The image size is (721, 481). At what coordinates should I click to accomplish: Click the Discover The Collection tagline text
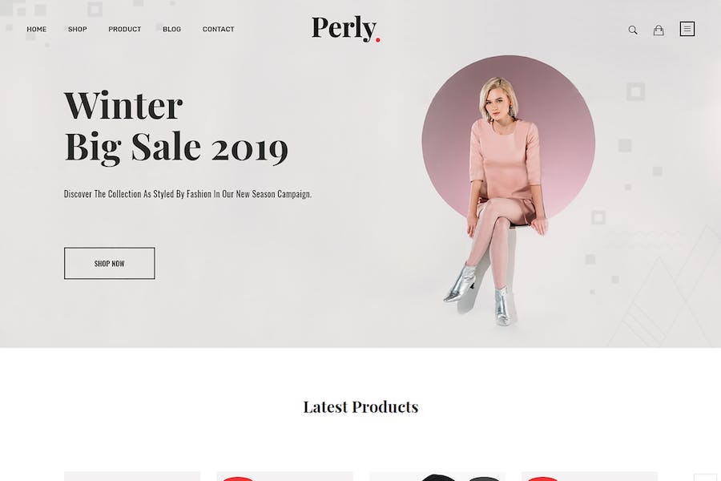click(x=187, y=194)
